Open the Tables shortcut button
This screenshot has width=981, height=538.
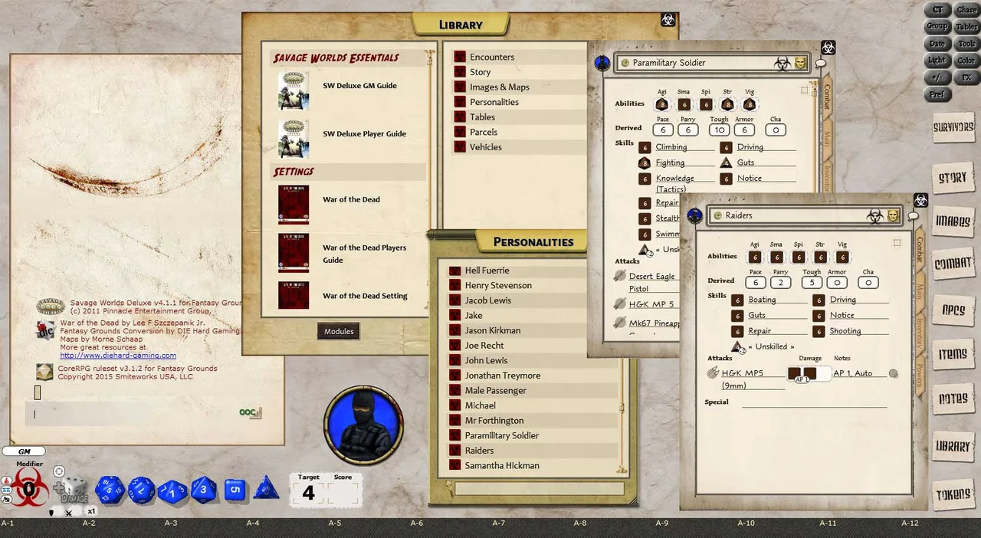click(966, 27)
